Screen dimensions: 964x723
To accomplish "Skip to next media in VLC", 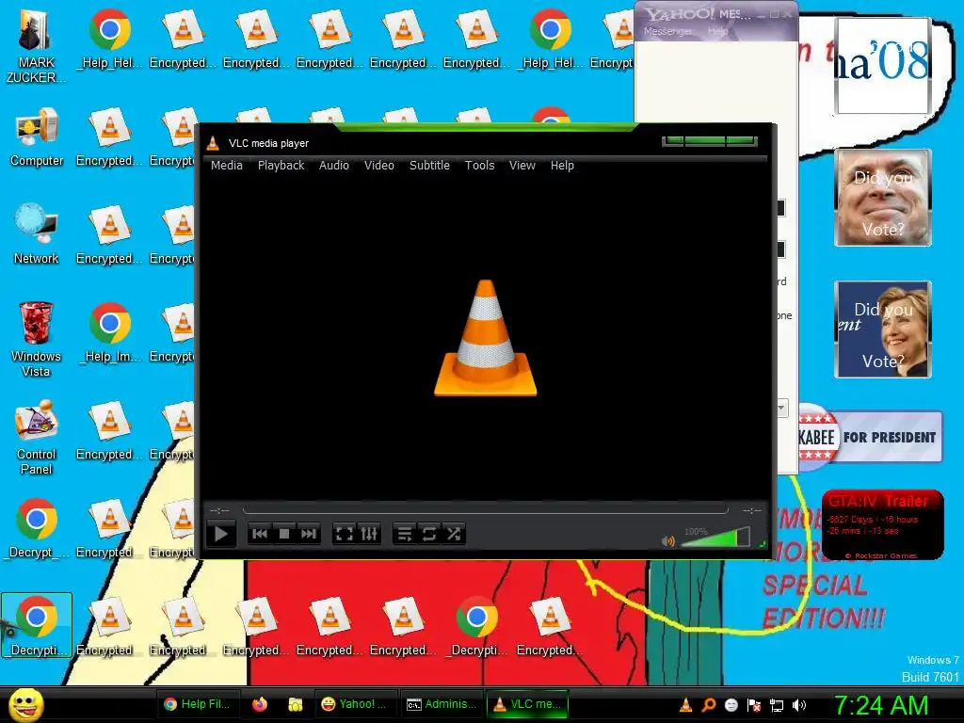I will coord(309,534).
